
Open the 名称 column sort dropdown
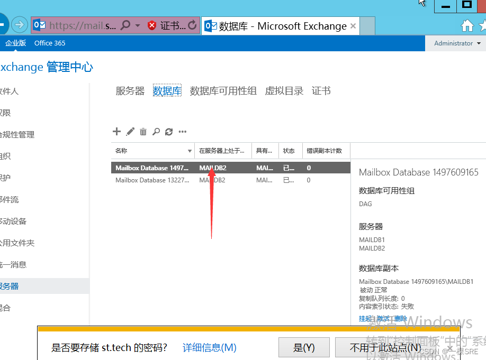click(190, 151)
